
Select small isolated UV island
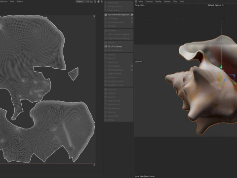74,74
